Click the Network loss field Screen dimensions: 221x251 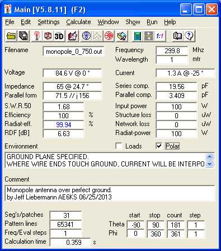[176, 124]
